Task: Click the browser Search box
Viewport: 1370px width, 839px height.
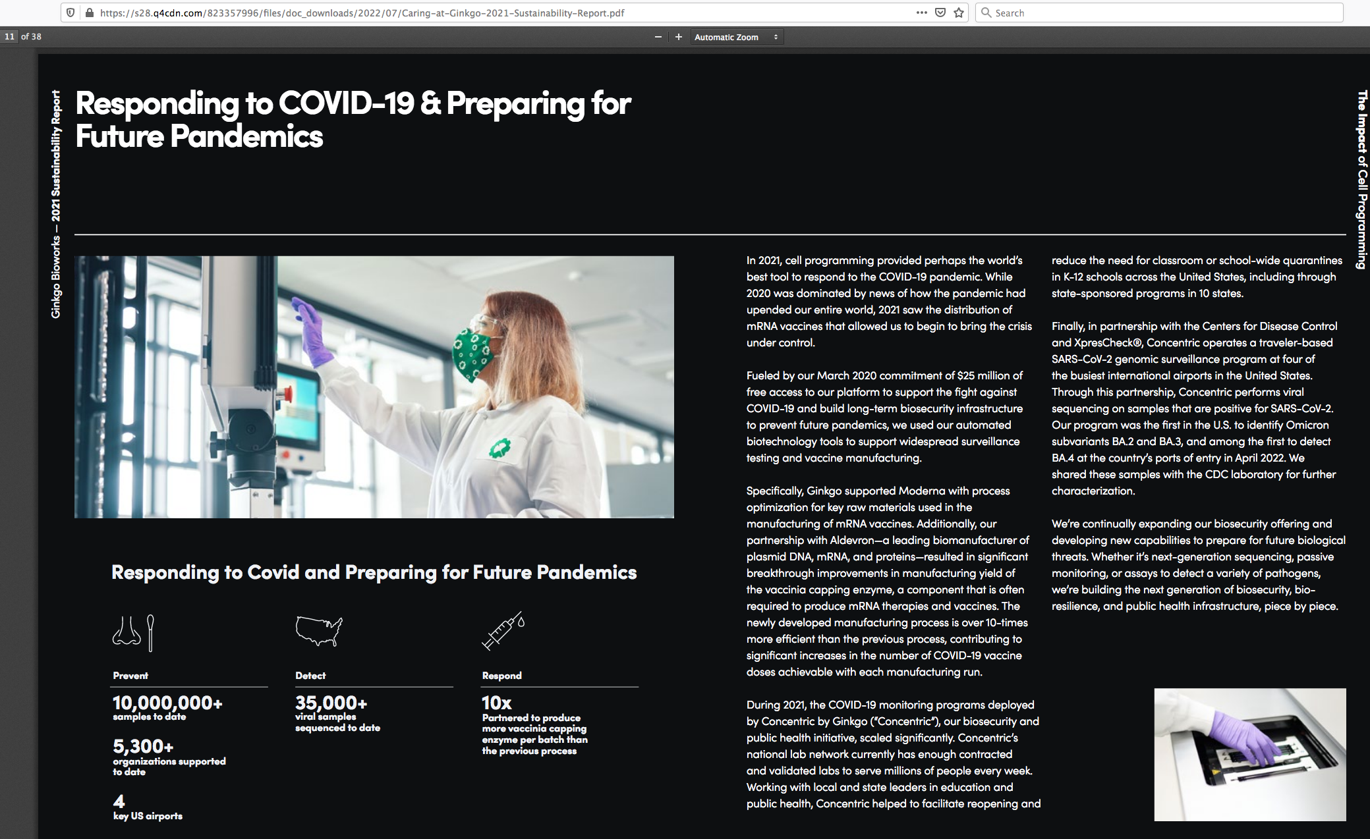Action: click(1159, 13)
